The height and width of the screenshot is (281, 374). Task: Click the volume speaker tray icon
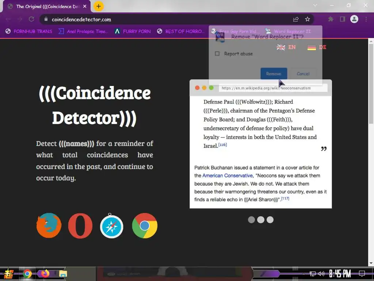click(321, 274)
